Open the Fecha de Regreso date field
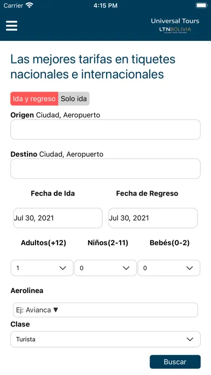Screen dimensions: 211x375 tap(153, 218)
